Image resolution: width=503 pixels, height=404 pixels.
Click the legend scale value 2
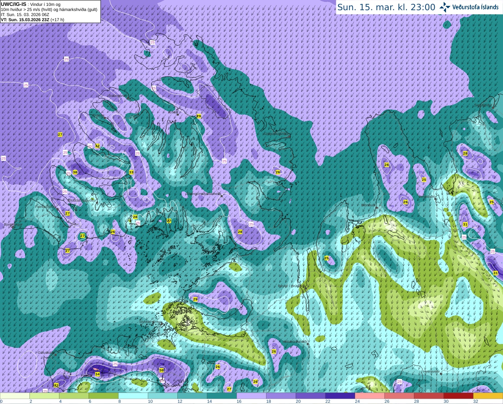point(30,401)
